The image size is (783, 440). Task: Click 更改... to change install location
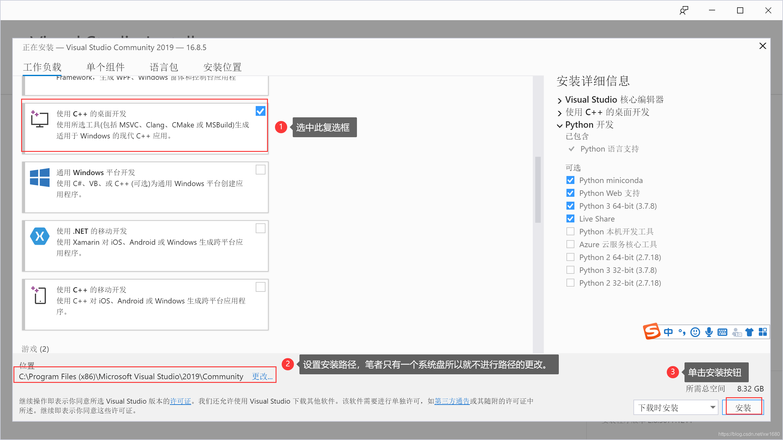pyautogui.click(x=262, y=376)
